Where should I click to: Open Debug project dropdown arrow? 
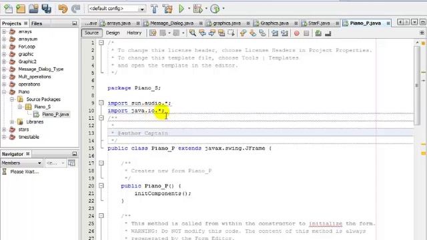(206, 9)
